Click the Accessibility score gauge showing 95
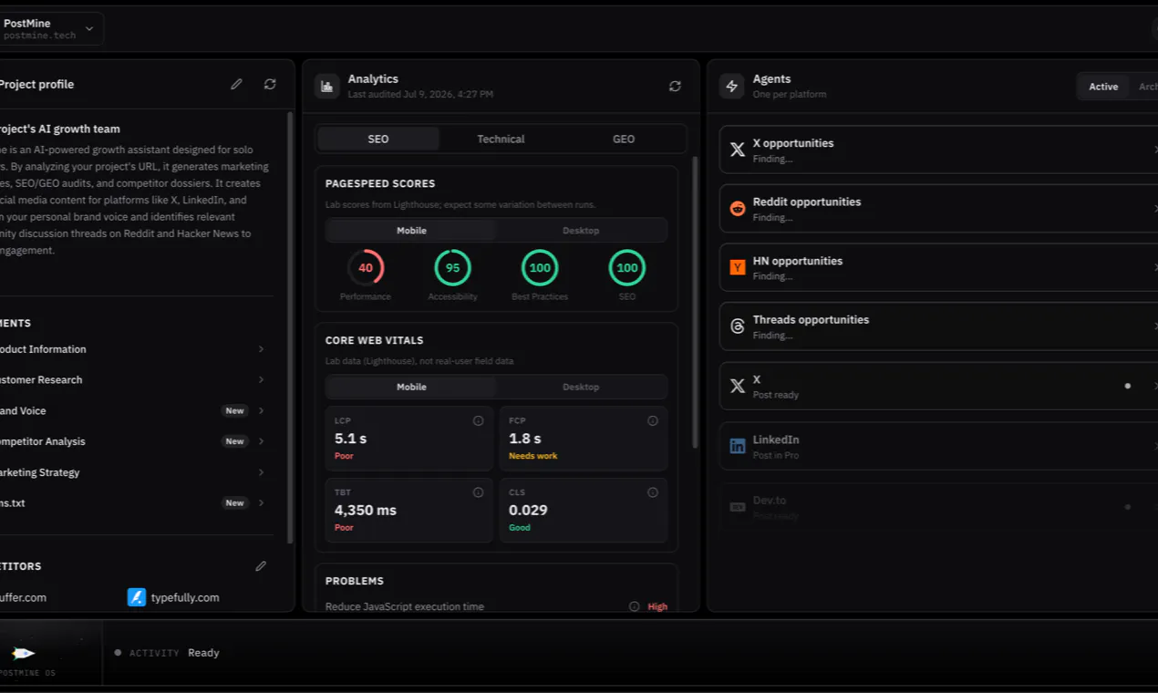The image size is (1158, 693). pos(453,268)
